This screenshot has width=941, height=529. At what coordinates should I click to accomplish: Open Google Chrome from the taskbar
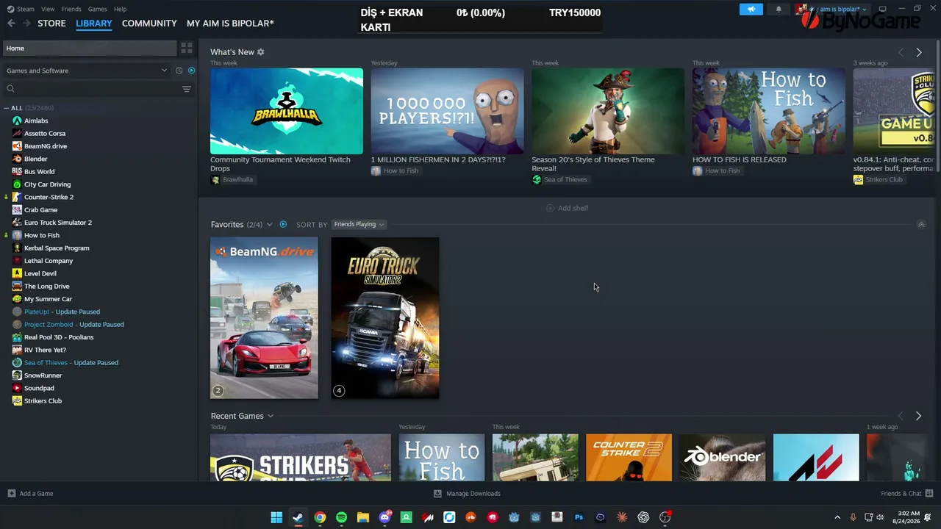click(x=320, y=517)
